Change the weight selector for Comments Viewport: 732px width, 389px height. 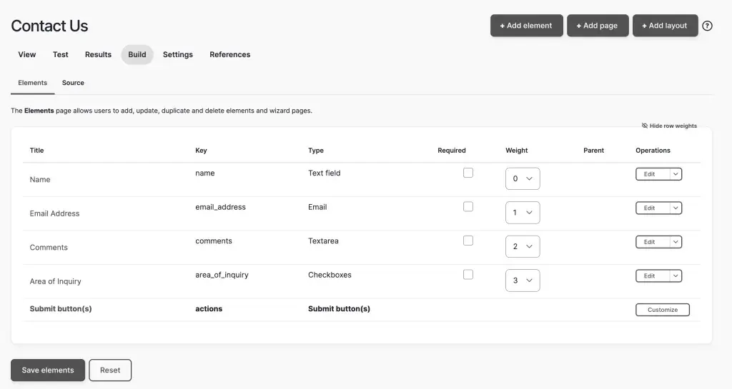[x=523, y=246]
